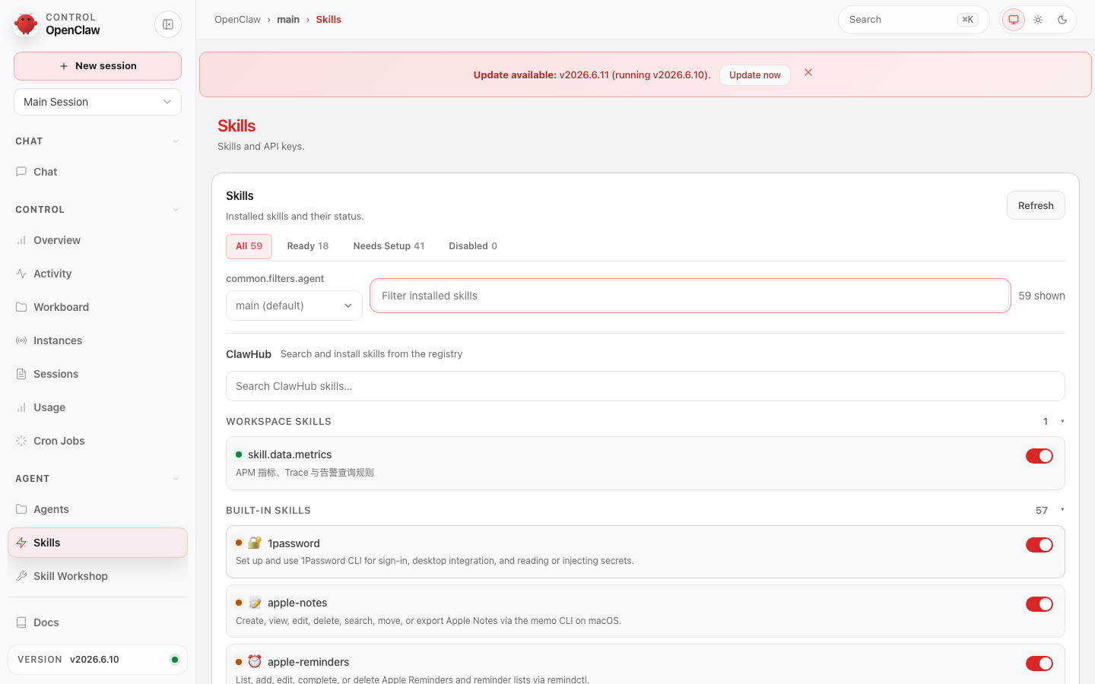Open the Main Session dropdown
Image resolution: width=1095 pixels, height=684 pixels.
[97, 102]
